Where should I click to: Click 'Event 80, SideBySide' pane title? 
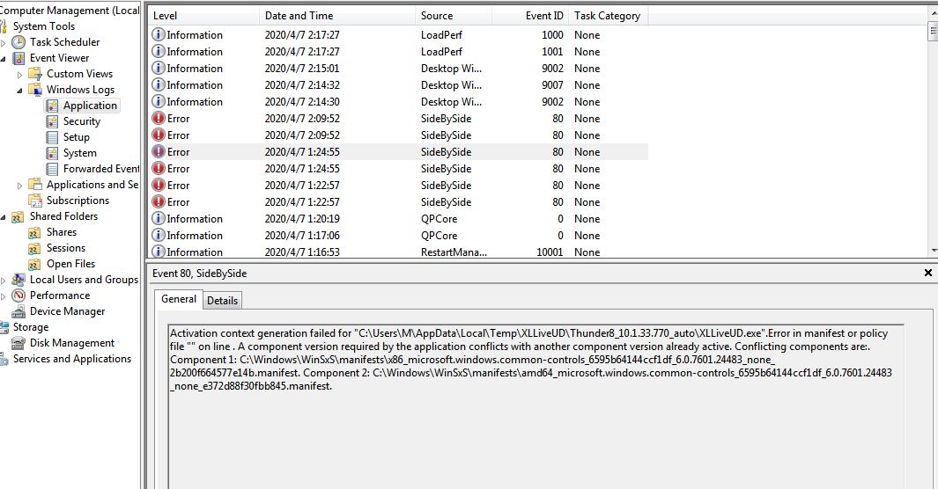pos(199,274)
